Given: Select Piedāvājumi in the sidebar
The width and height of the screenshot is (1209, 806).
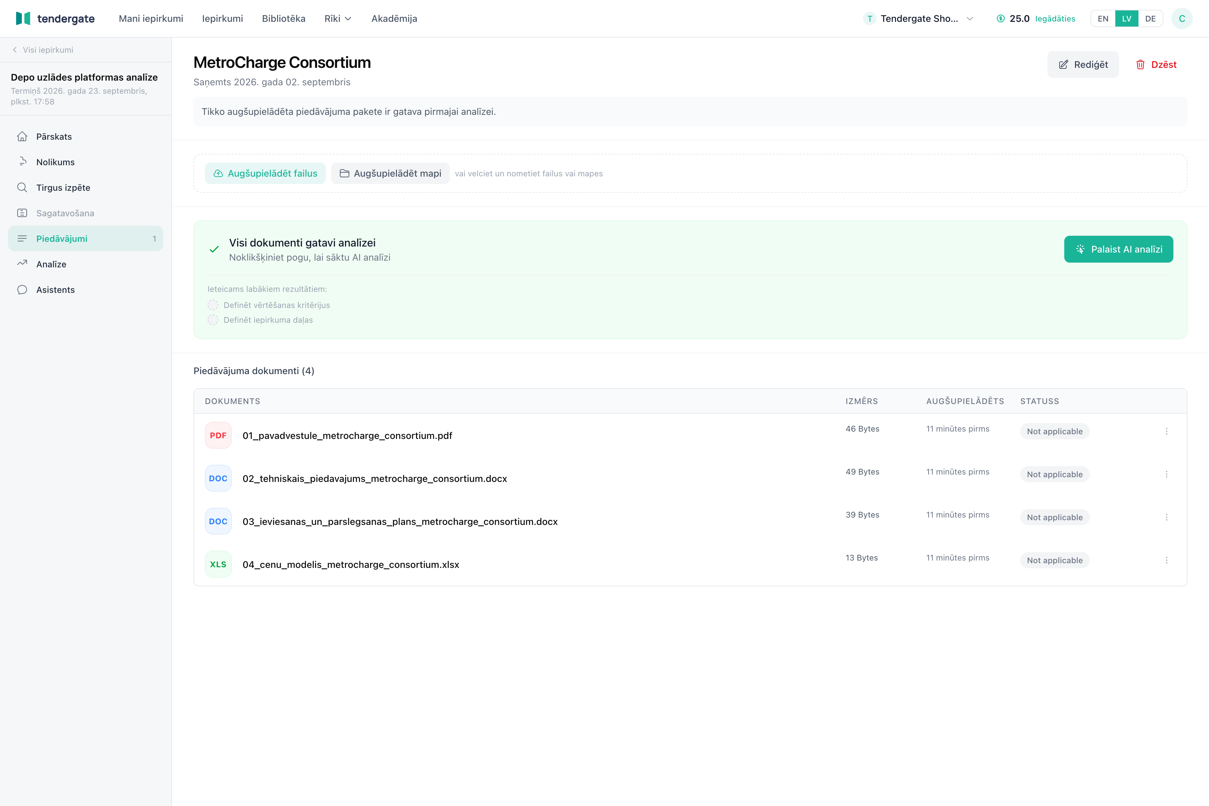Looking at the screenshot, I should (x=85, y=238).
